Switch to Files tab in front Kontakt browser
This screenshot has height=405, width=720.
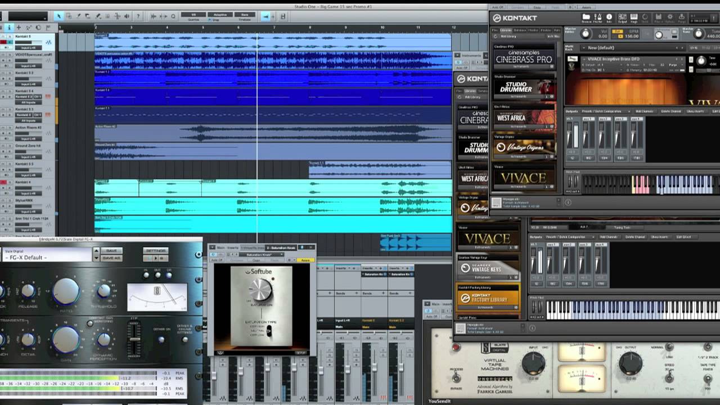coord(495,30)
